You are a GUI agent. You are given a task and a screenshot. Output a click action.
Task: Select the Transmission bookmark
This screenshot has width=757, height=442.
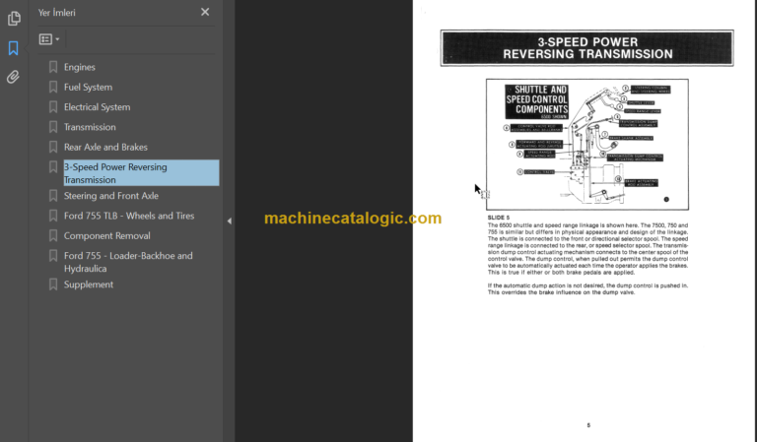pyautogui.click(x=90, y=127)
